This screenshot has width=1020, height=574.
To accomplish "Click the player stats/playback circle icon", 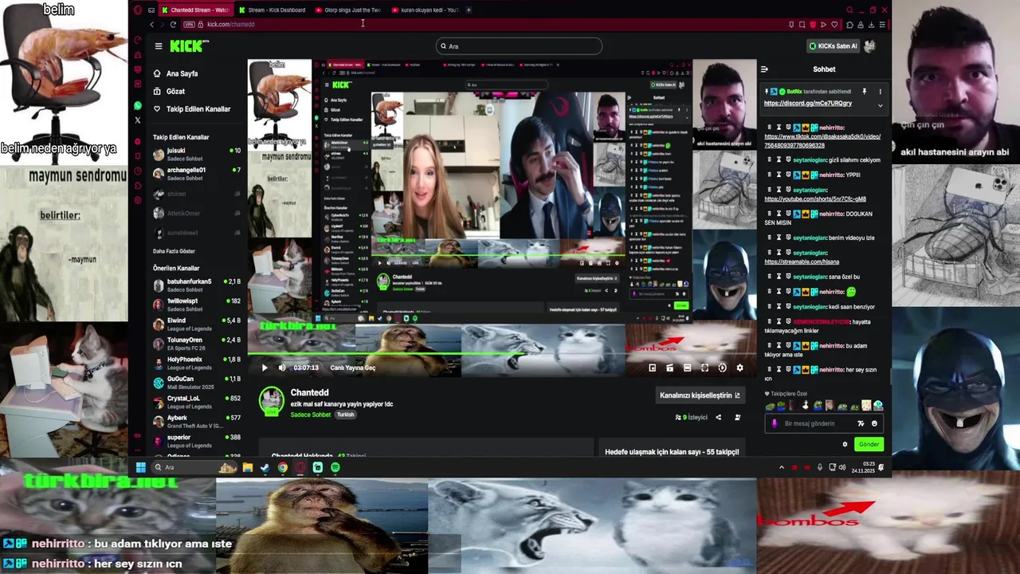I will tap(722, 368).
